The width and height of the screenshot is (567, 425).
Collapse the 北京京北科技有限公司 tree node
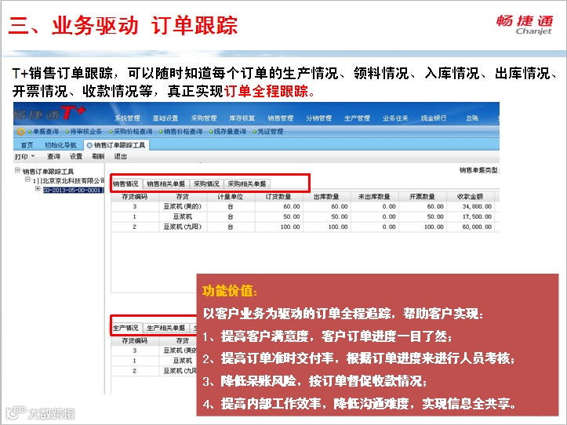pyautogui.click(x=27, y=180)
